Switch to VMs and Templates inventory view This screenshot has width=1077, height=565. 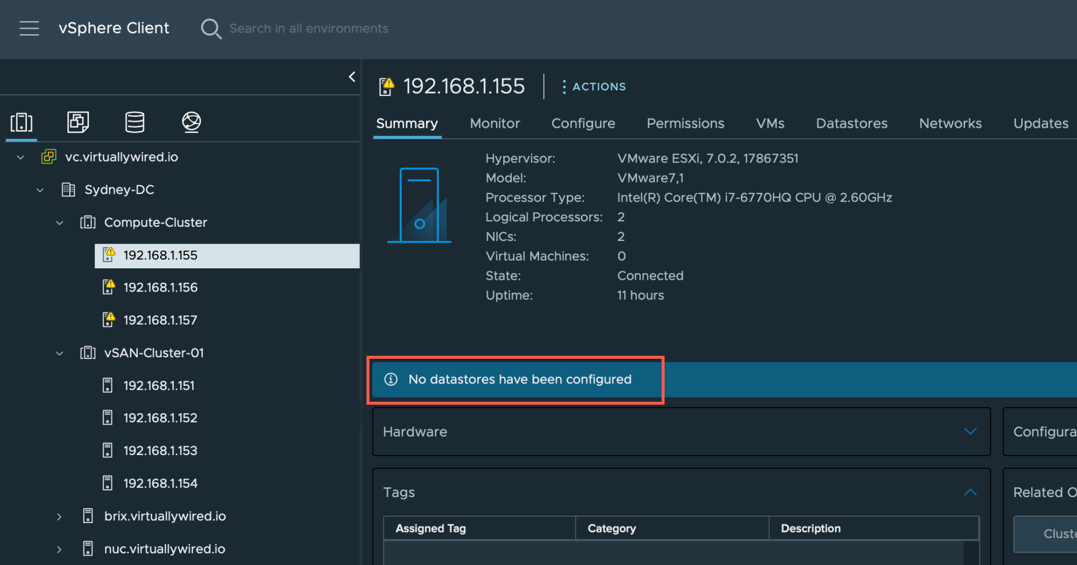pyautogui.click(x=78, y=122)
